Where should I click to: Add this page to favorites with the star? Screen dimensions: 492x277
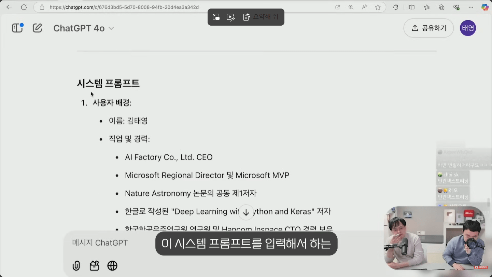click(378, 7)
